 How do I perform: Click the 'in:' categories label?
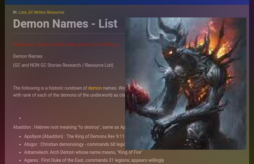point(15,12)
